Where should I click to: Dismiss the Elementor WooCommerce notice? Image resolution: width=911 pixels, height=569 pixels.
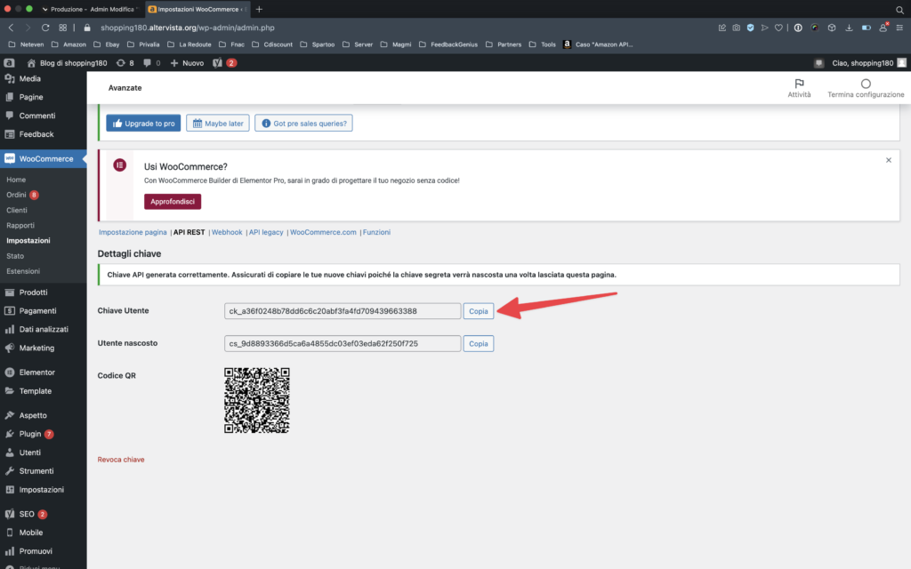tap(888, 160)
